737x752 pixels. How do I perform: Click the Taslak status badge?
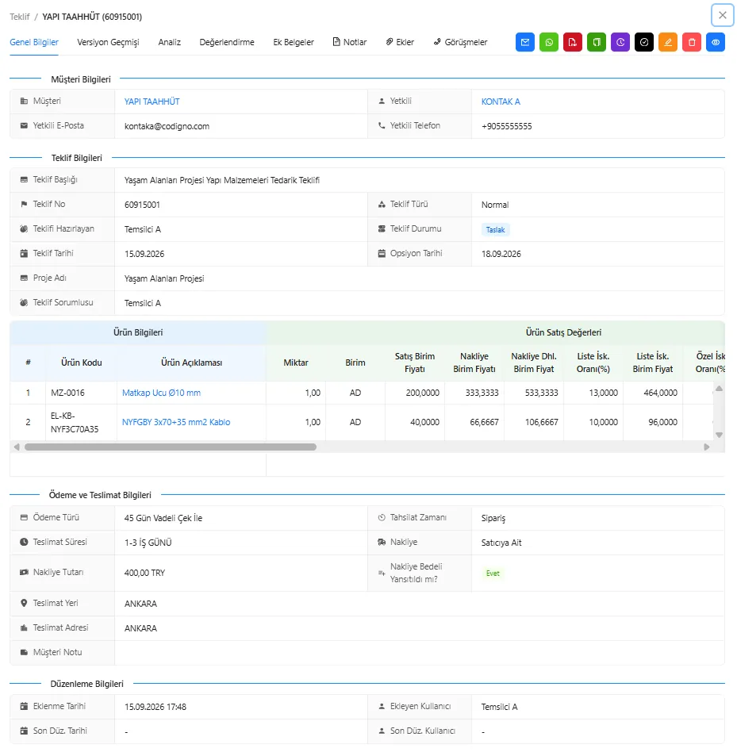(x=495, y=230)
